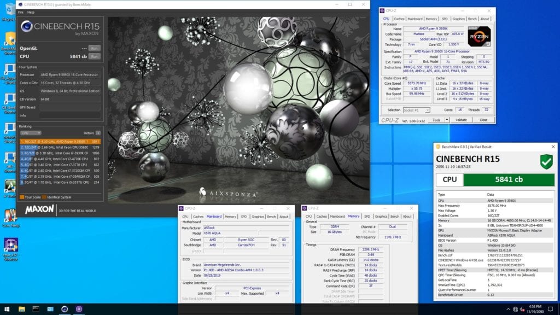The image size is (560, 315).
Task: Show hidden system tray icons
Action: 508,310
